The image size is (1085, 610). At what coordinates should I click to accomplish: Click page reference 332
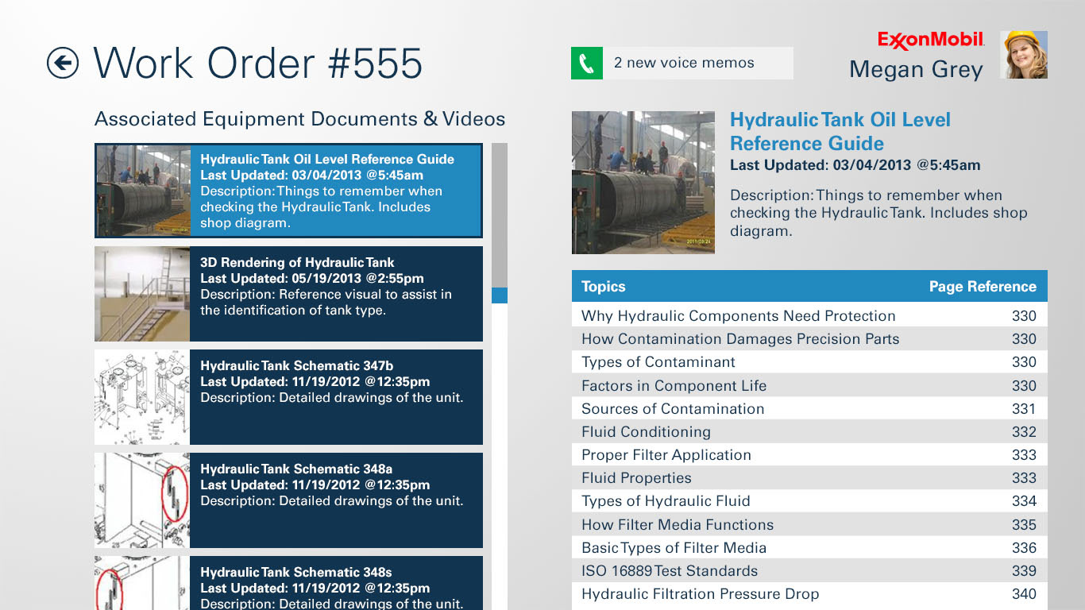point(1024,431)
